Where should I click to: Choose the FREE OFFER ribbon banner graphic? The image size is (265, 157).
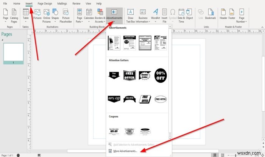pyautogui.click(x=129, y=99)
